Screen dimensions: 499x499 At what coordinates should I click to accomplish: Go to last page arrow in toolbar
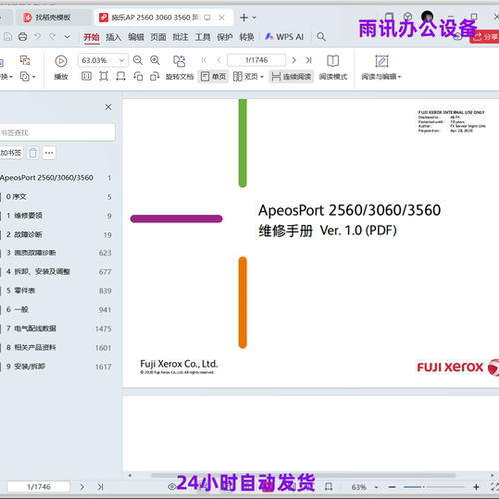coord(309,60)
